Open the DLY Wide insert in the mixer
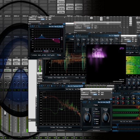140x140 pixels. tap(61, 12)
